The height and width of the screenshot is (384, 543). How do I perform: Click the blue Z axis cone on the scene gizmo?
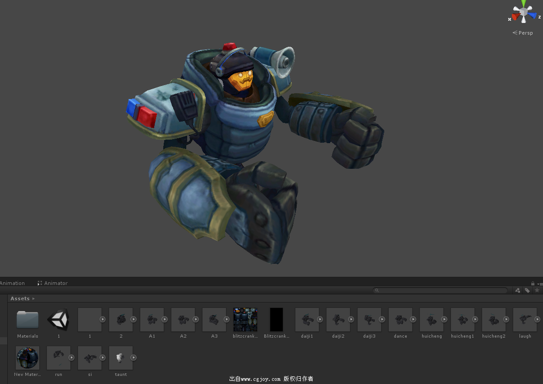click(x=532, y=16)
